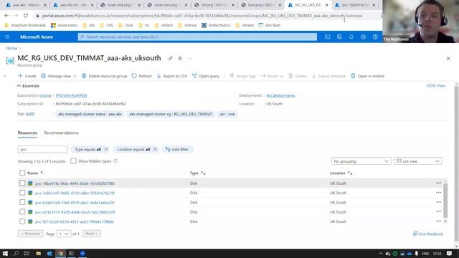Toggle the select-all checkbox in header
This screenshot has height=258, width=459.
[22, 173]
